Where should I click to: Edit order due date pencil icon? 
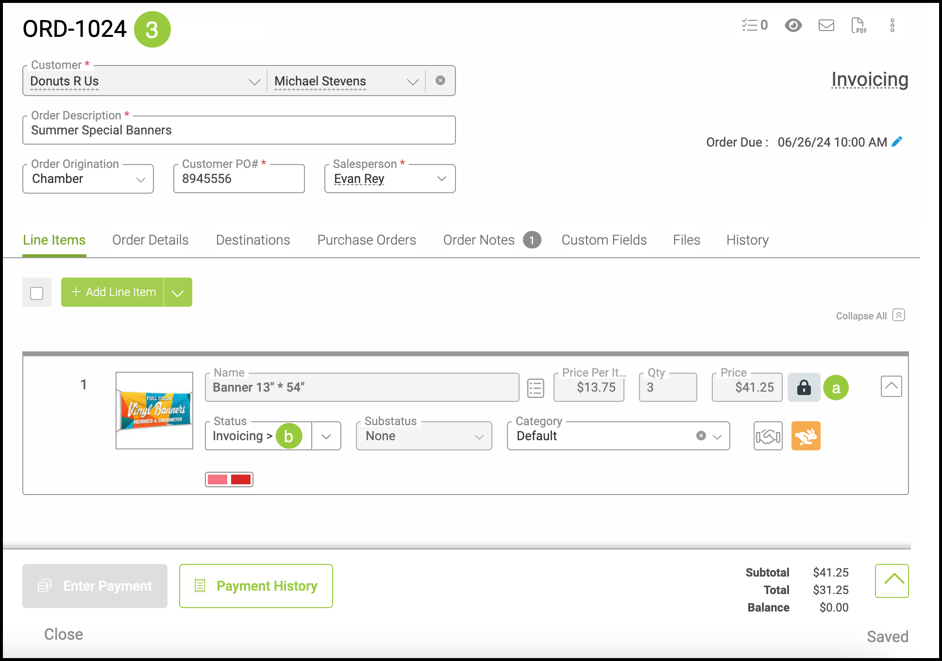click(x=897, y=142)
